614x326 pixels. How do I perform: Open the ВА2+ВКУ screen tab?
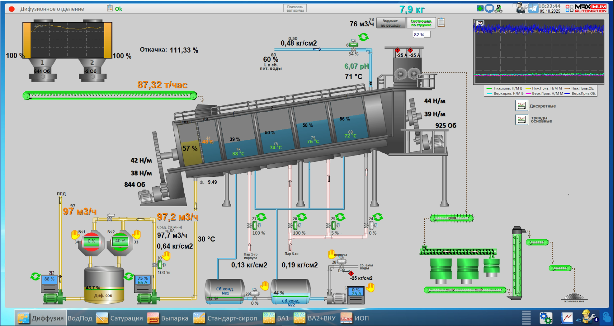tap(315, 318)
